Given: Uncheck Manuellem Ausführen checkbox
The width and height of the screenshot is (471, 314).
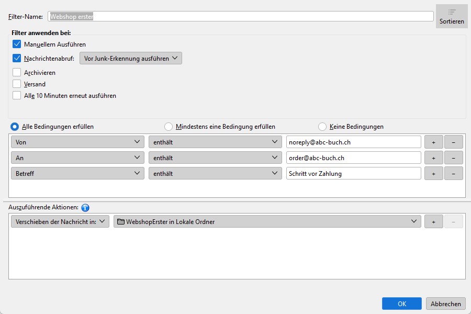Looking at the screenshot, I should tap(17, 44).
